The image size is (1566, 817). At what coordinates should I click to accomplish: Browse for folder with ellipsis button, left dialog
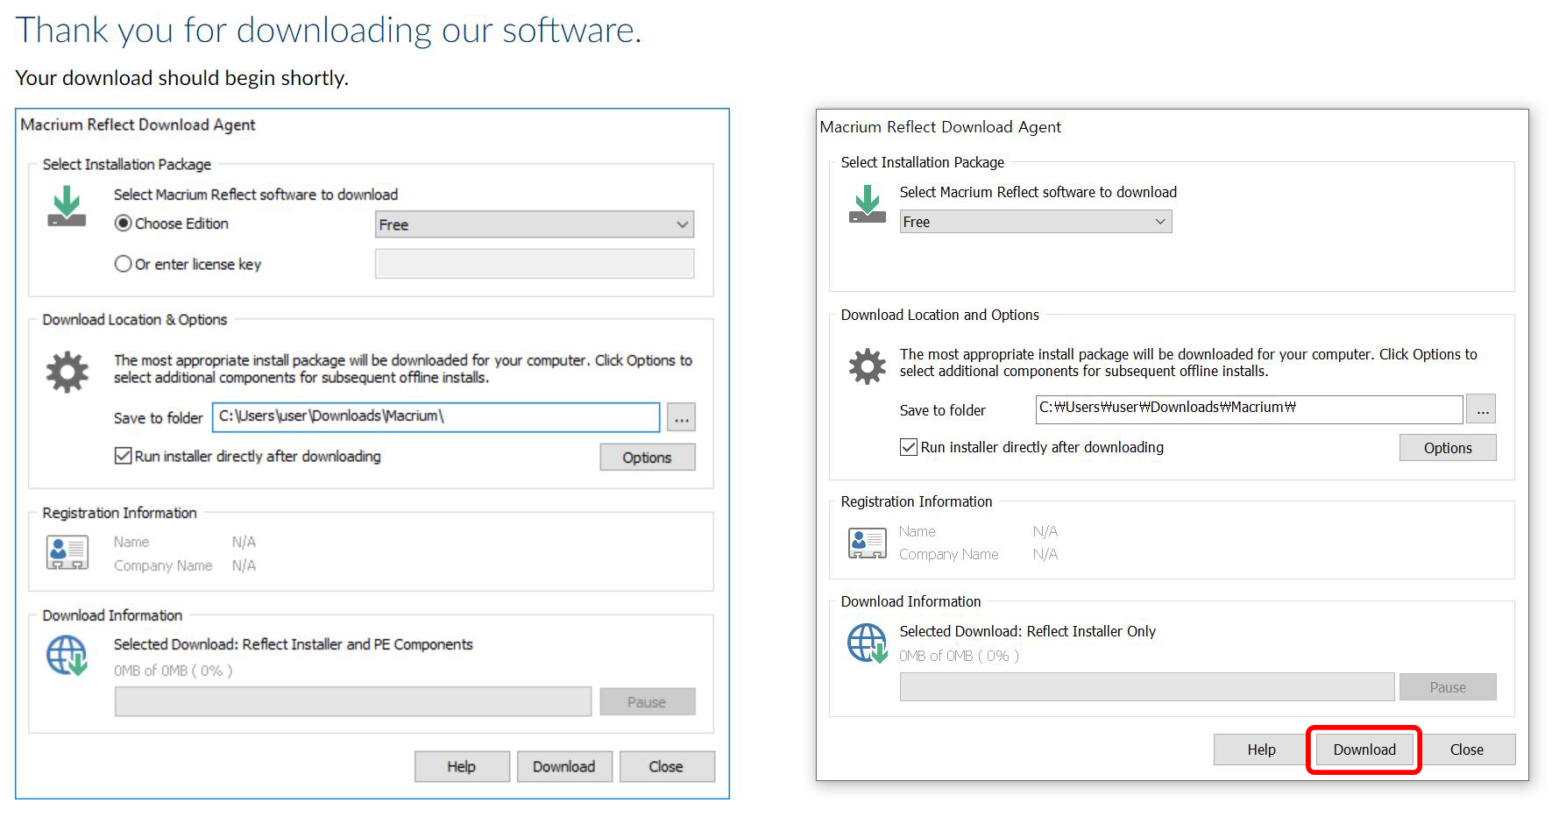point(681,418)
